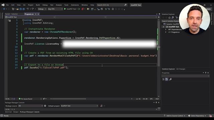Click the Open File folder icon
This screenshot has height=120, width=214.
[17, 9]
